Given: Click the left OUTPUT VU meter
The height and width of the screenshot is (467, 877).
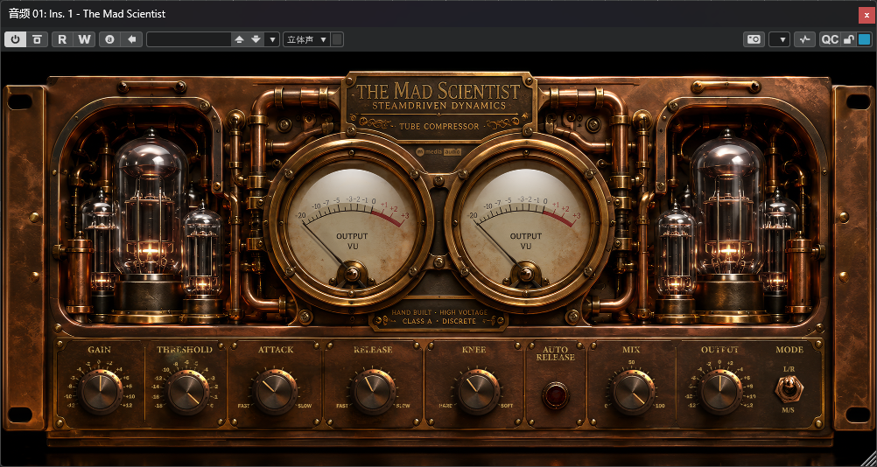Looking at the screenshot, I should point(351,225).
